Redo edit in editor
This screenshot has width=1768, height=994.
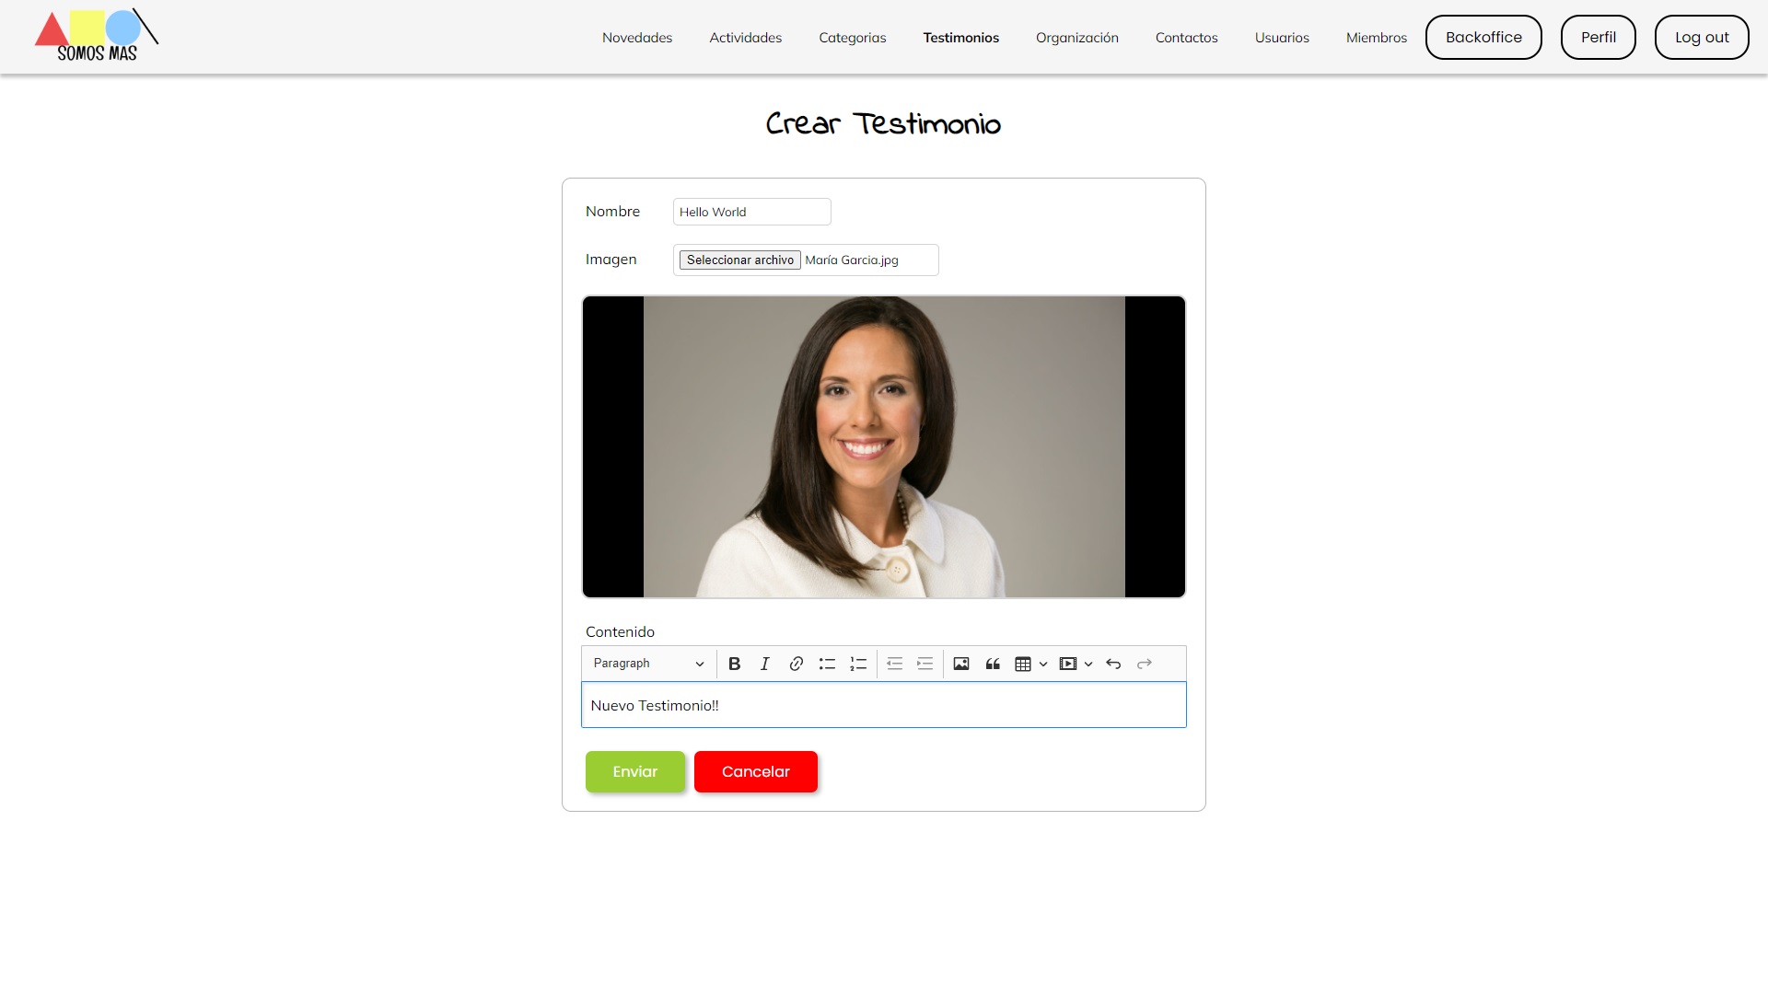pyautogui.click(x=1145, y=664)
